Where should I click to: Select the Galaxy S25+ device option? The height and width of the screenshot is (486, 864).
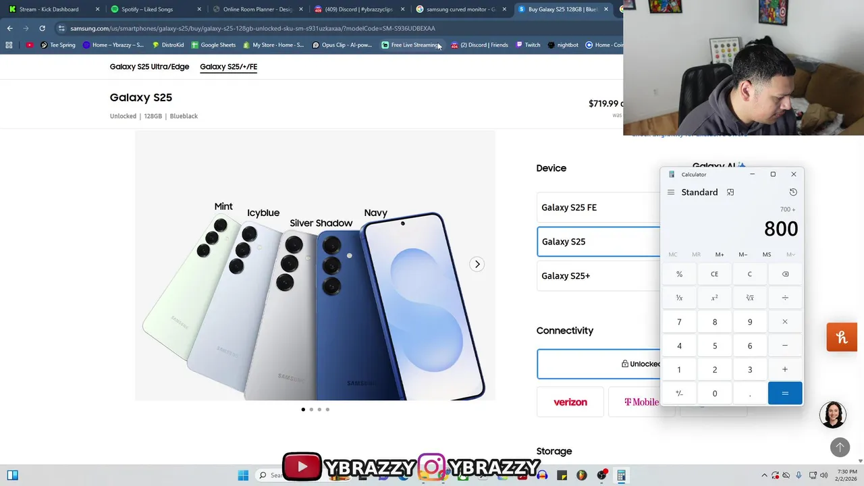tap(598, 275)
